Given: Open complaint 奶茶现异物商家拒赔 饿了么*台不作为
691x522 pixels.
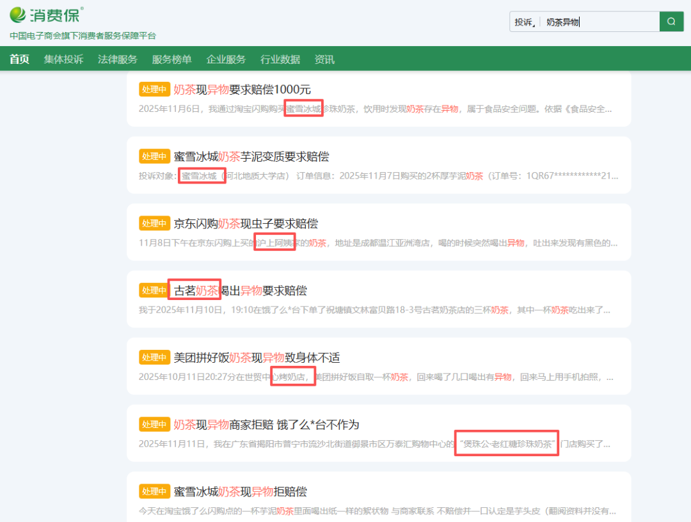Looking at the screenshot, I should coord(266,425).
